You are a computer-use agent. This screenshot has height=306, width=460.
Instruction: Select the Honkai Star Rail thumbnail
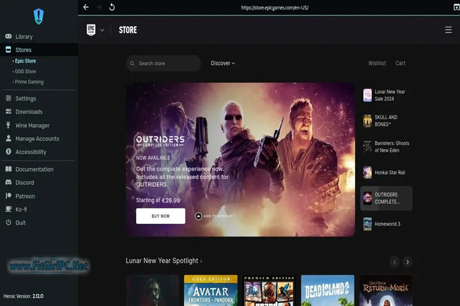click(x=367, y=173)
